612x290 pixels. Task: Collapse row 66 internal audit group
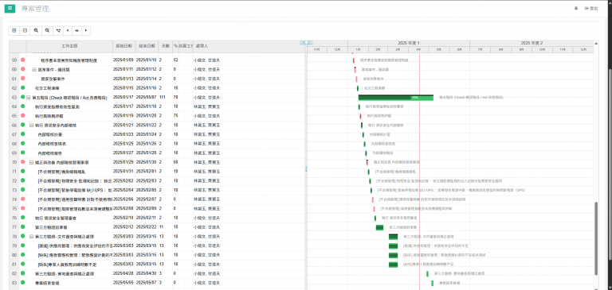pyautogui.click(x=31, y=126)
